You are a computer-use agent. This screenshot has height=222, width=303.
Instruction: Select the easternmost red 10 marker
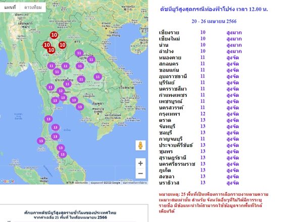[x=62, y=45]
